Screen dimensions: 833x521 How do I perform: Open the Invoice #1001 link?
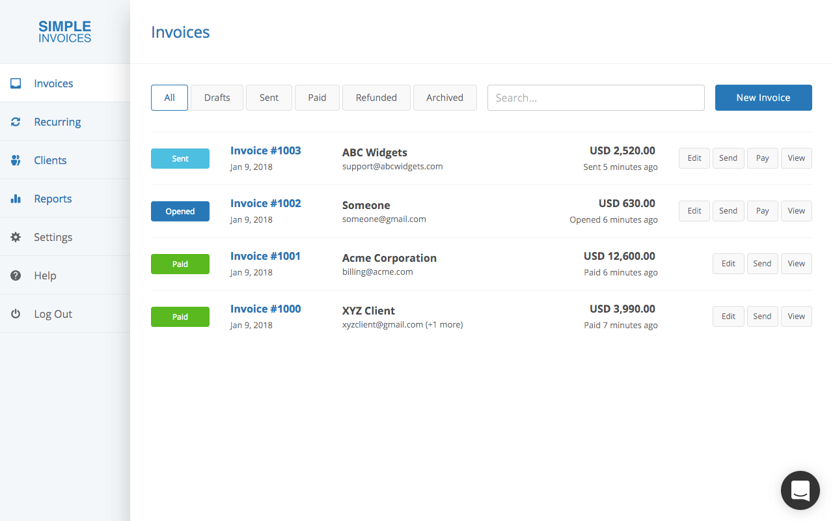pyautogui.click(x=265, y=255)
